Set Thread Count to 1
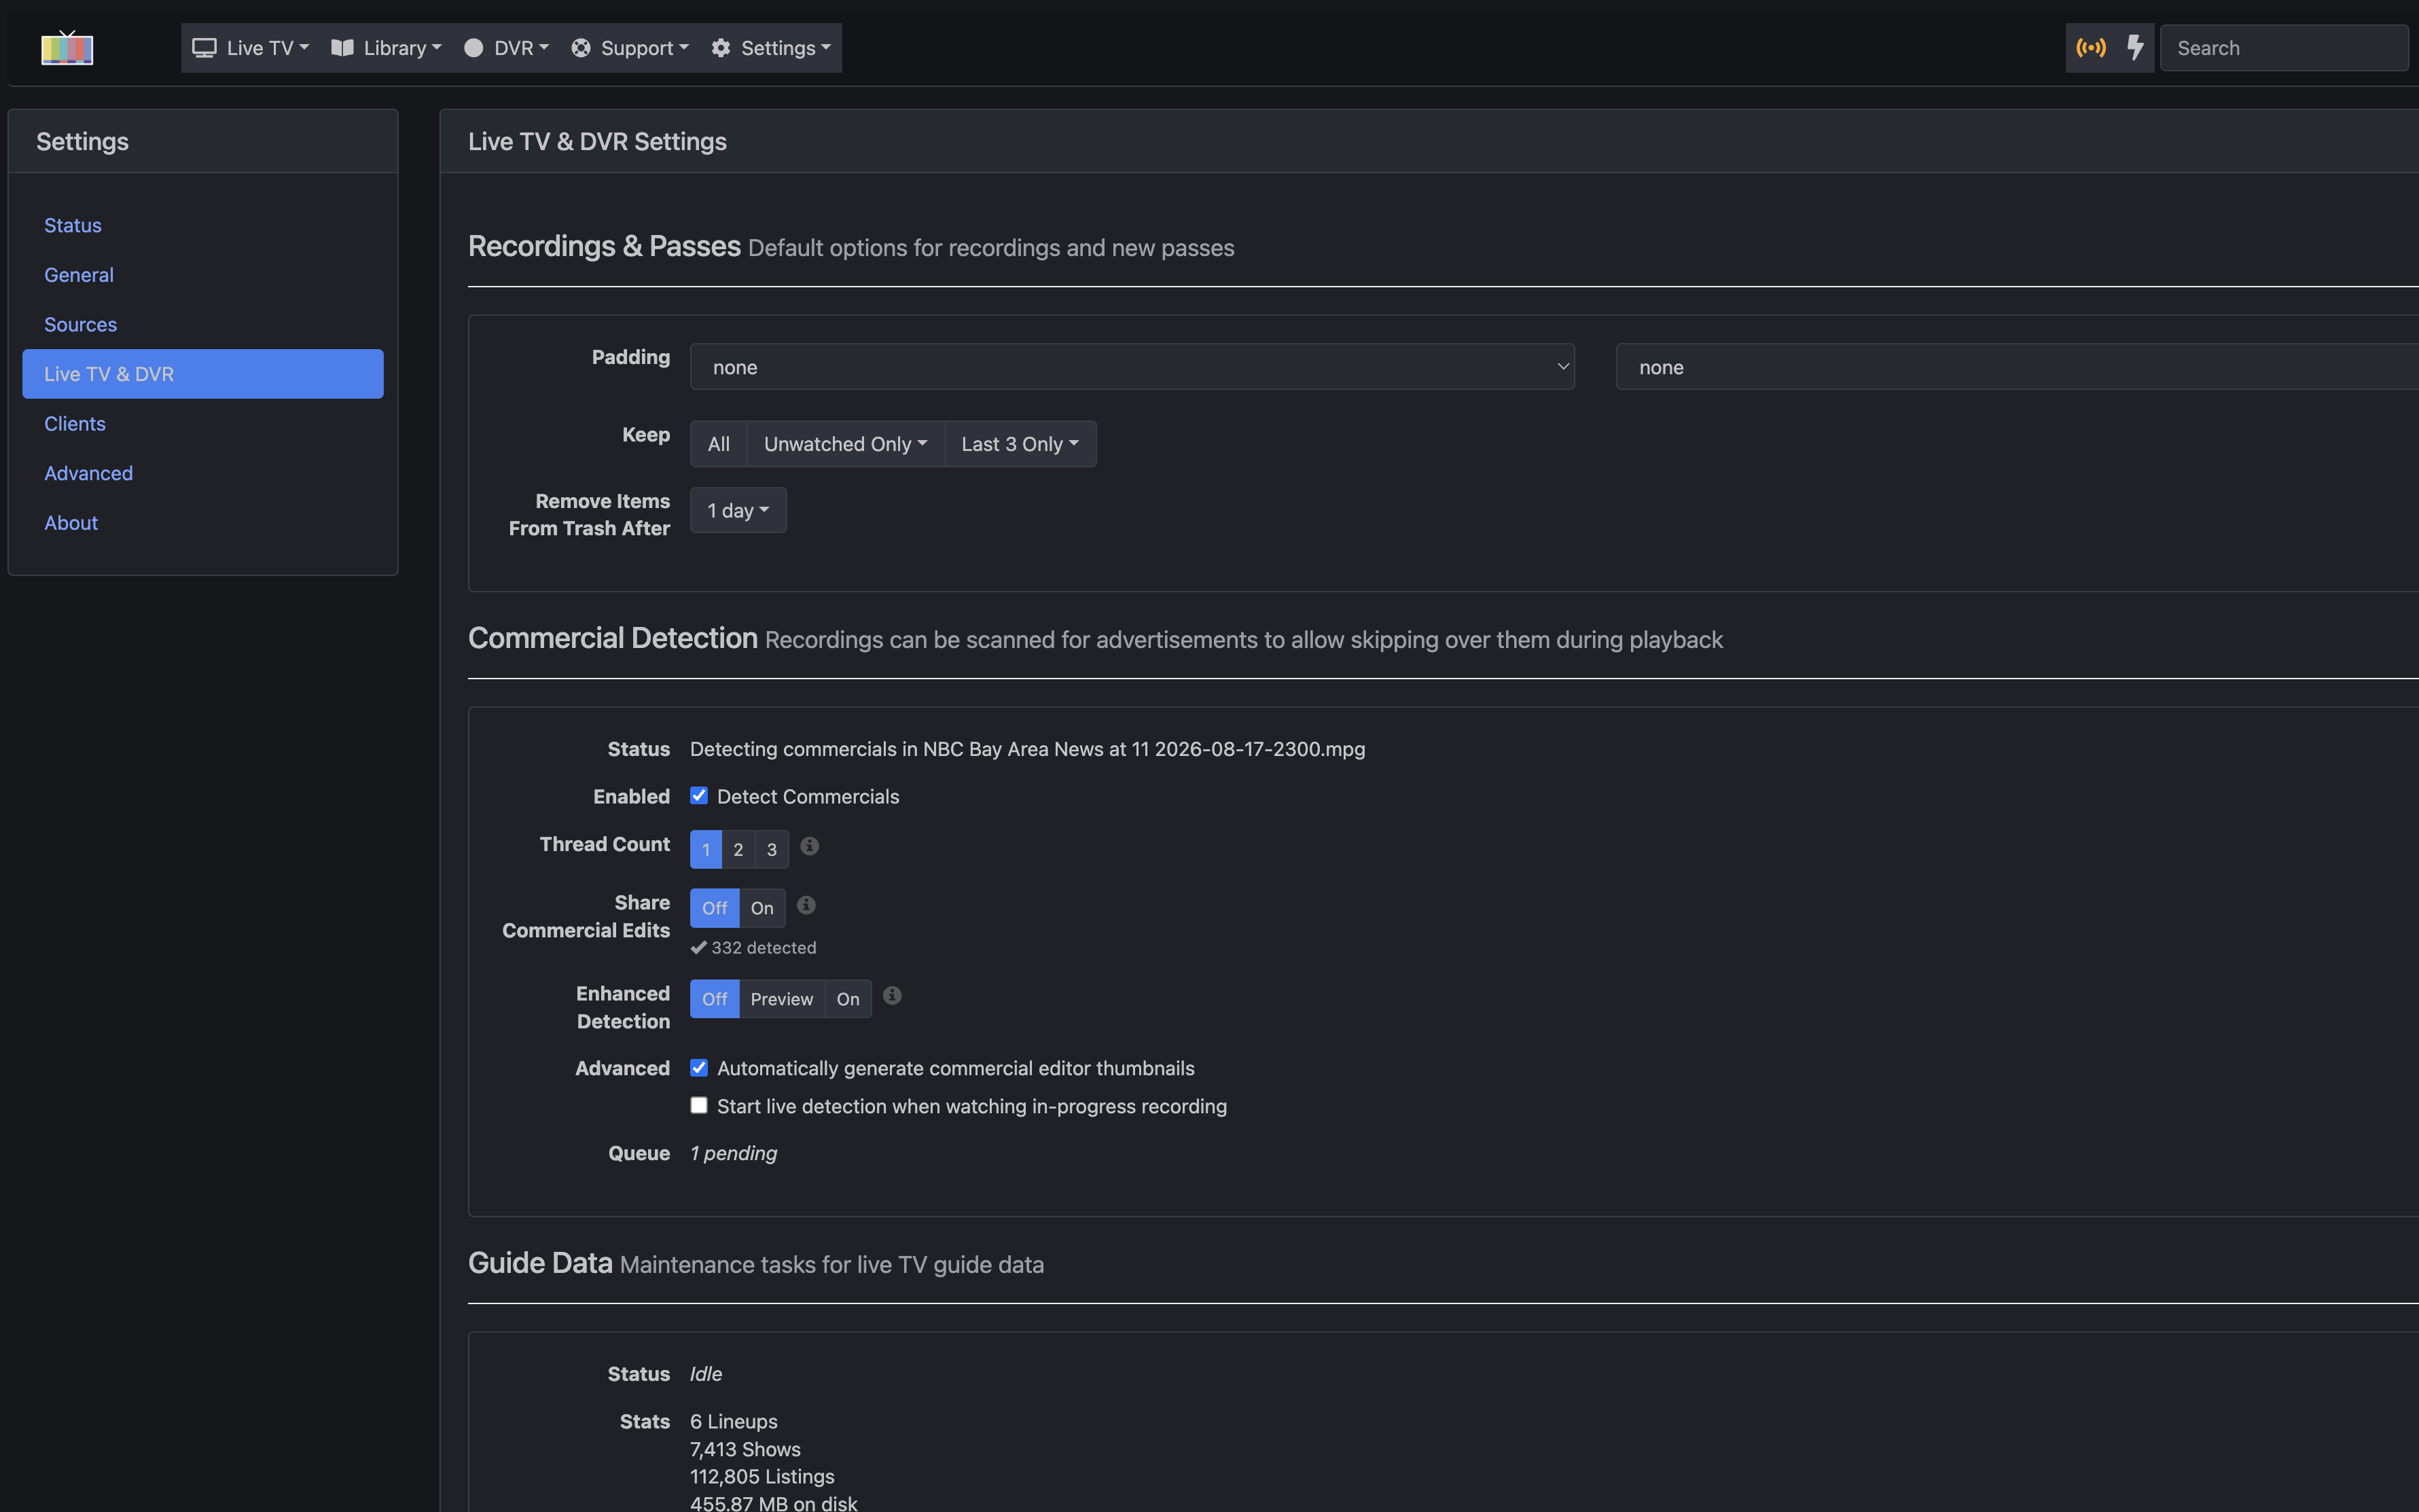Viewport: 2419px width, 1512px height. pos(706,849)
